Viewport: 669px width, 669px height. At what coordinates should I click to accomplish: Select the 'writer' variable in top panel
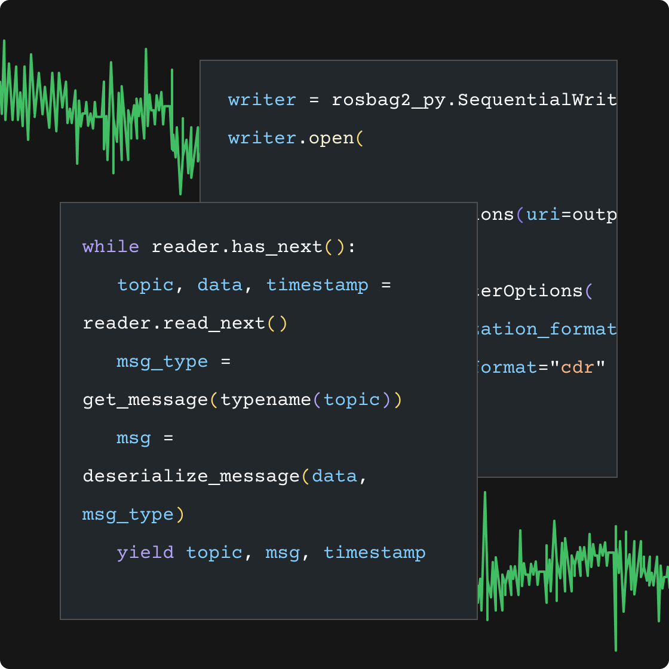[262, 100]
